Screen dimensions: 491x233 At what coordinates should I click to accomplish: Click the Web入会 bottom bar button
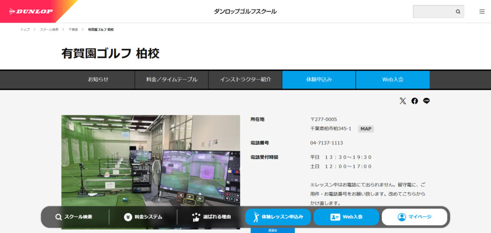pyautogui.click(x=346, y=217)
